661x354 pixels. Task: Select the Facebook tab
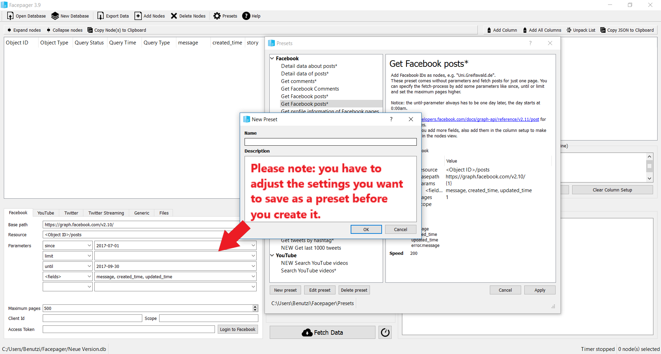(x=18, y=212)
